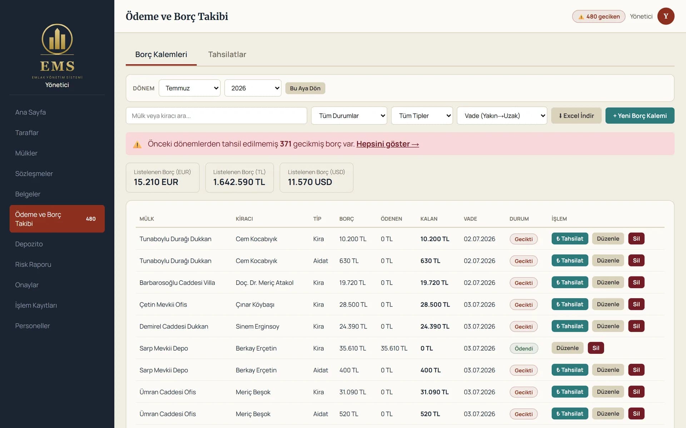Click Düzenle for Sarp Mevkii Depo Kira row
The height and width of the screenshot is (428, 686).
tap(567, 348)
